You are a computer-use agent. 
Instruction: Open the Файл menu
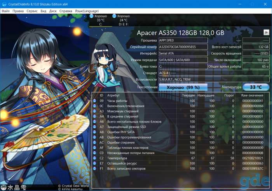pos(5,11)
